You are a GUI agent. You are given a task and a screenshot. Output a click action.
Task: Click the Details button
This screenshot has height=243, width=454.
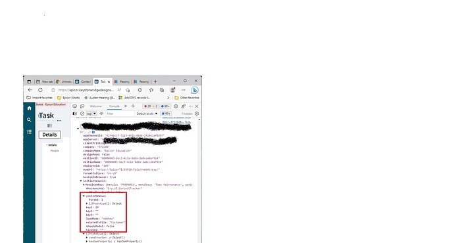[x=49, y=135]
